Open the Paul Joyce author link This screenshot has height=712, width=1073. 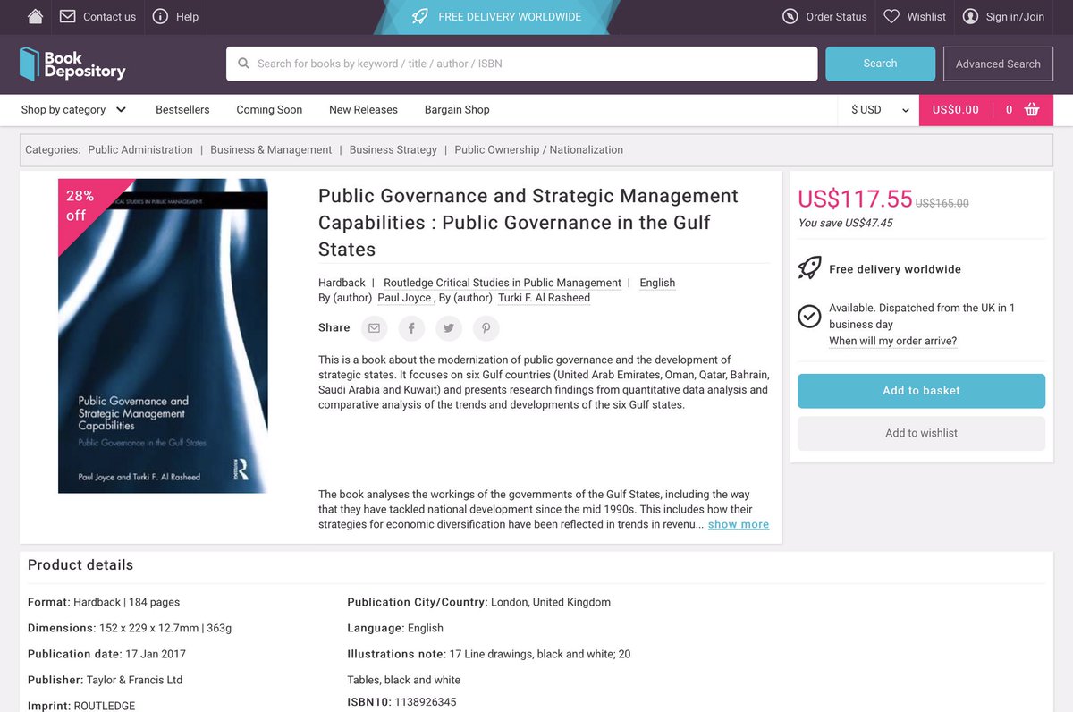pos(404,298)
